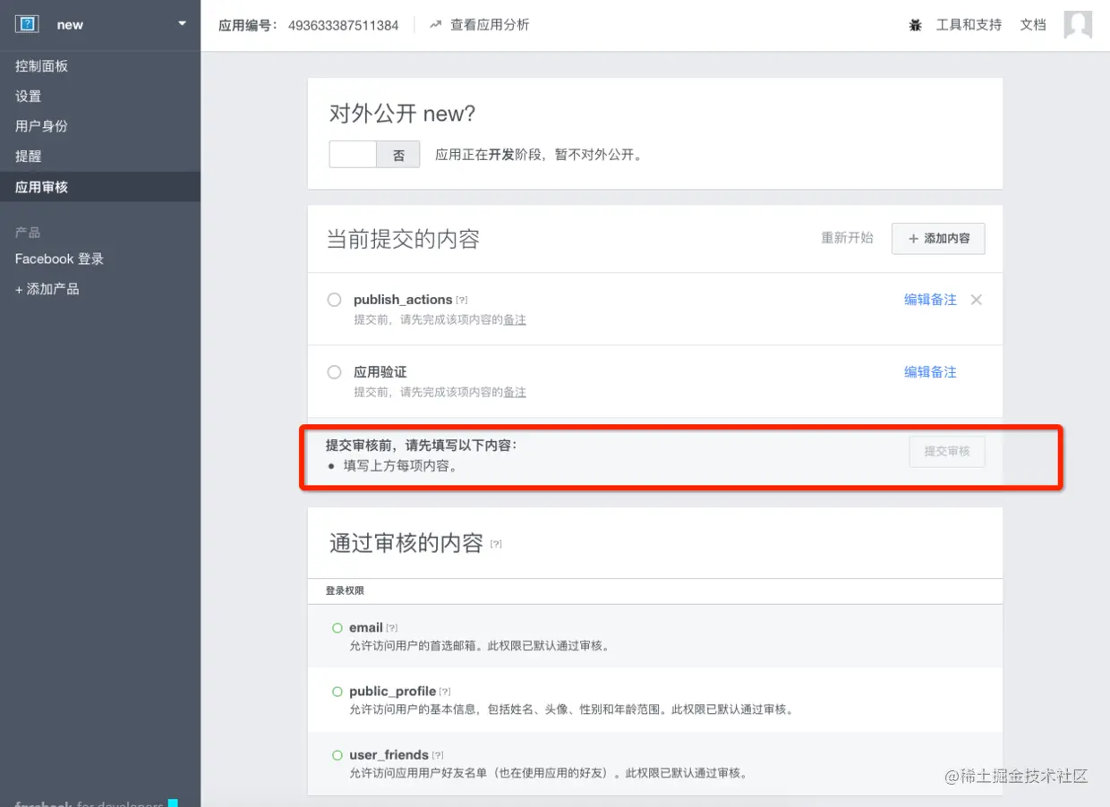Click the email permission name

pos(366,627)
